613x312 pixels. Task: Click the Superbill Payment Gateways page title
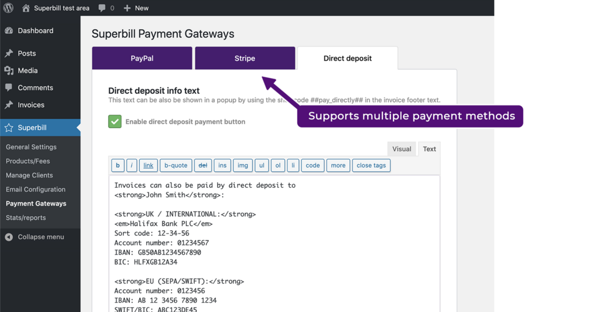coord(163,34)
